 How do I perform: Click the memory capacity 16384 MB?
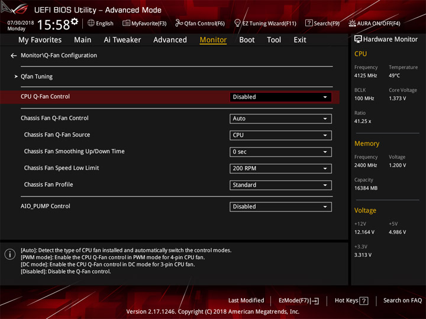[366, 188]
